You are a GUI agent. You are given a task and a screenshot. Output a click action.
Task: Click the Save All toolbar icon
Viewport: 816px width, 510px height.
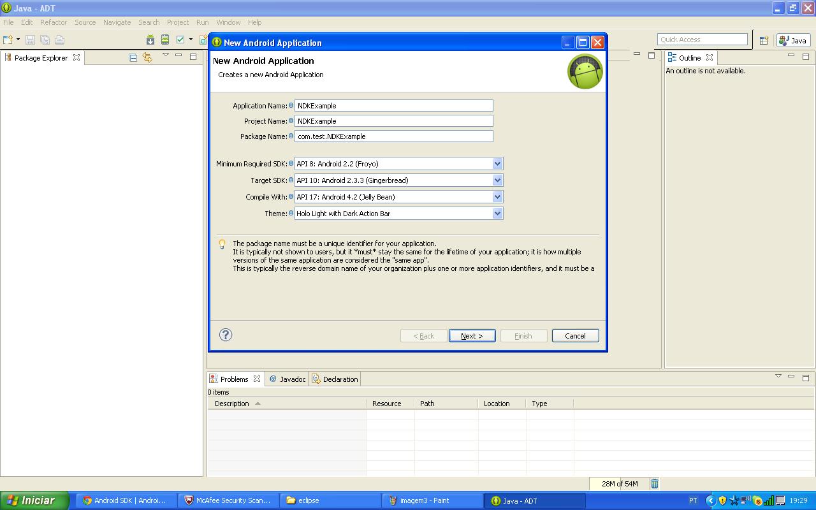click(x=45, y=40)
